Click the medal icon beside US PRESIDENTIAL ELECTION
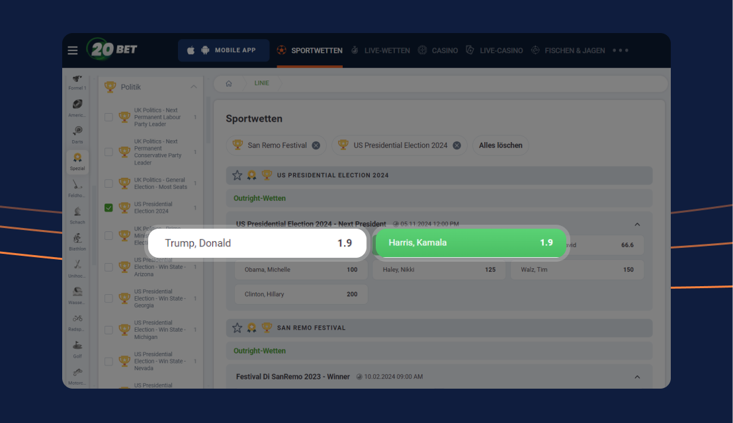This screenshot has width=733, height=423. pos(251,175)
